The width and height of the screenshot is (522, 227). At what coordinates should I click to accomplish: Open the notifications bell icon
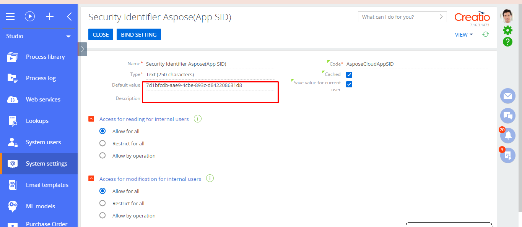coord(508,135)
